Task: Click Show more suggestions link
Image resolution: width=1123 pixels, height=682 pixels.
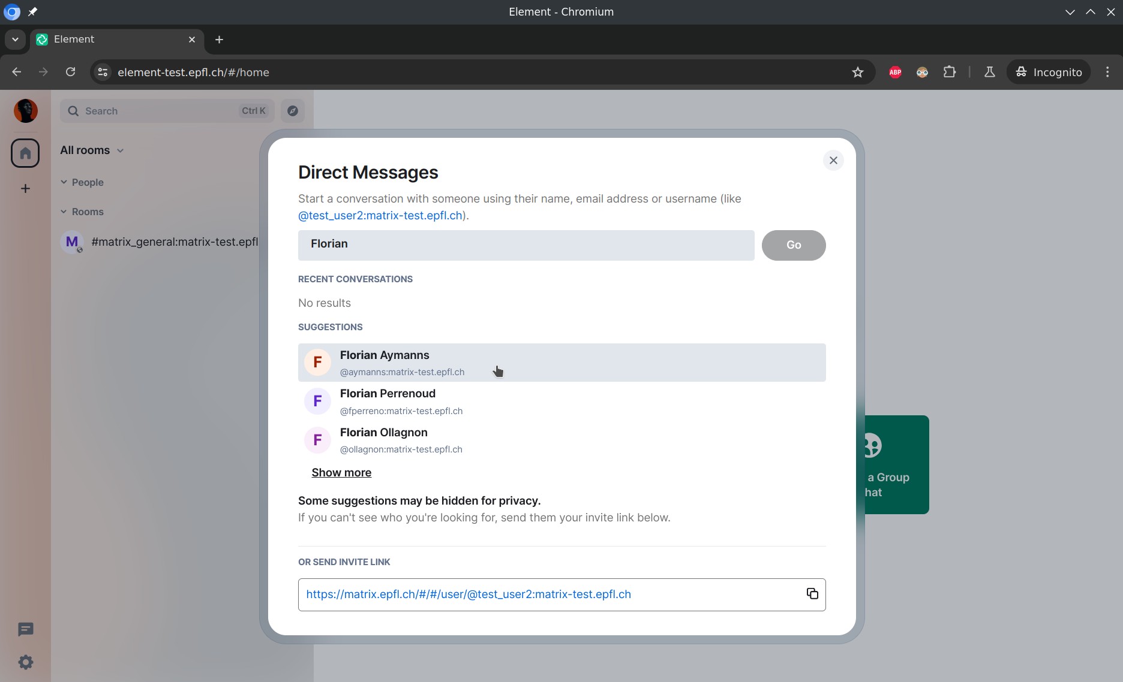Action: (341, 472)
